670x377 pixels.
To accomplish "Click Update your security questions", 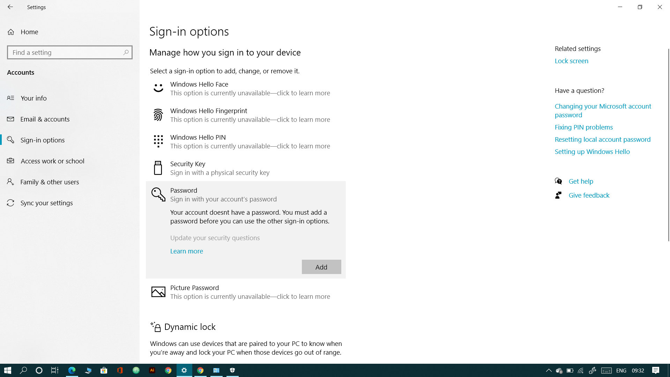I will point(215,238).
